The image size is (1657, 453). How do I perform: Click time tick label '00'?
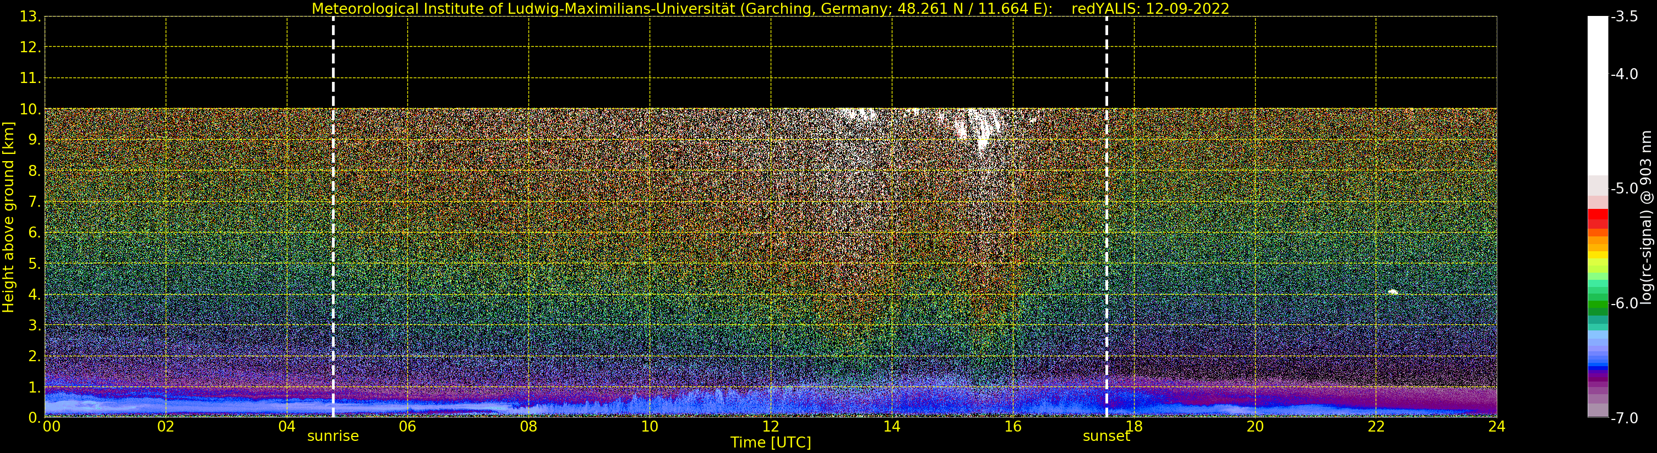[x=51, y=426]
